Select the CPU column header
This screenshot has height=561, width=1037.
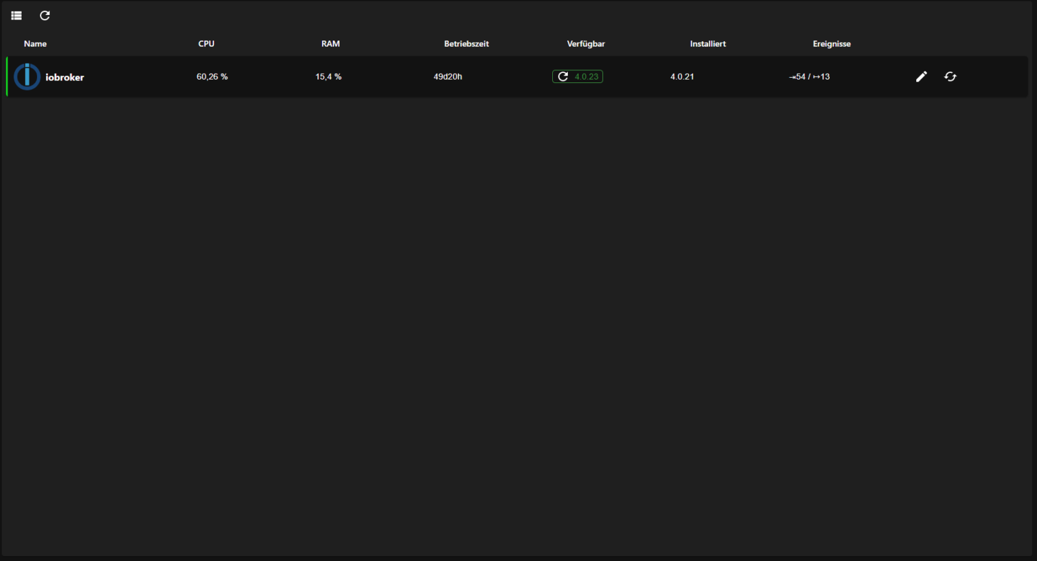pos(207,43)
